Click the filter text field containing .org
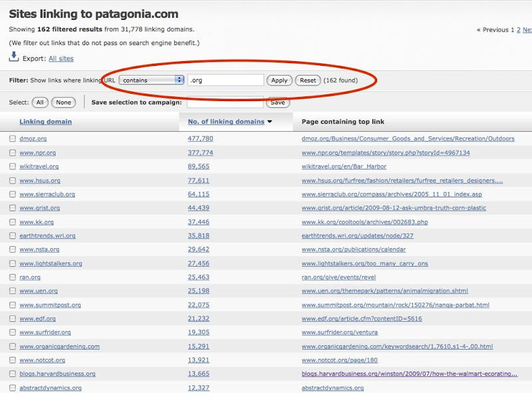 (x=225, y=80)
